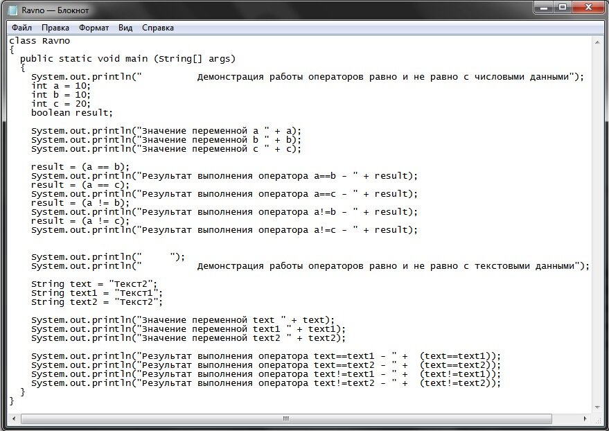Click the println line with 'Значение переменной b'
The height and width of the screenshot is (431, 609).
[166, 140]
